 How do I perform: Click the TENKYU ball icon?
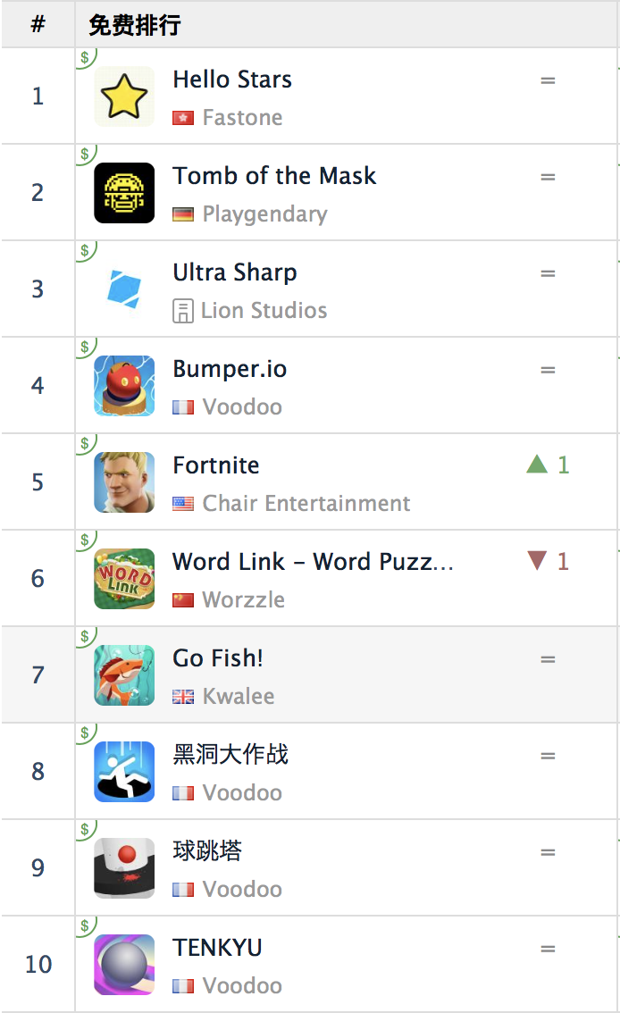(124, 965)
